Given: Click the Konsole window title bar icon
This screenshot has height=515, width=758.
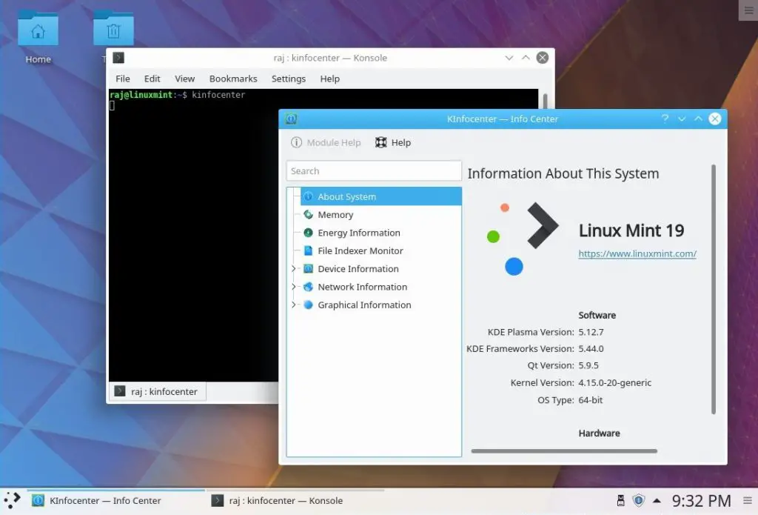Looking at the screenshot, I should click(x=118, y=58).
